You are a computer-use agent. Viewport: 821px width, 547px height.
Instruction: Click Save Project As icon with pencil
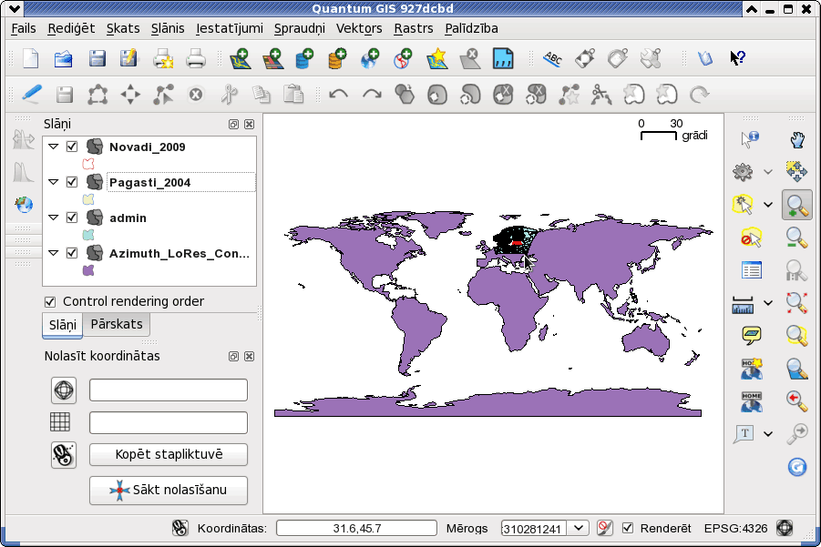(128, 58)
